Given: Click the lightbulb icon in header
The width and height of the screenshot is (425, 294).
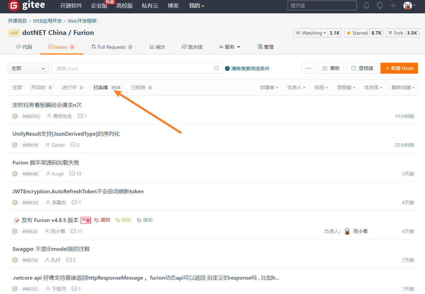Looking at the screenshot, I should (x=380, y=5).
